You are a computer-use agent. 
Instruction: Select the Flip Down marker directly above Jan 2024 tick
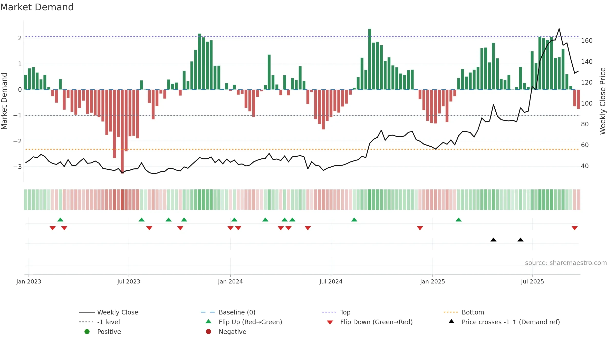tap(230, 228)
